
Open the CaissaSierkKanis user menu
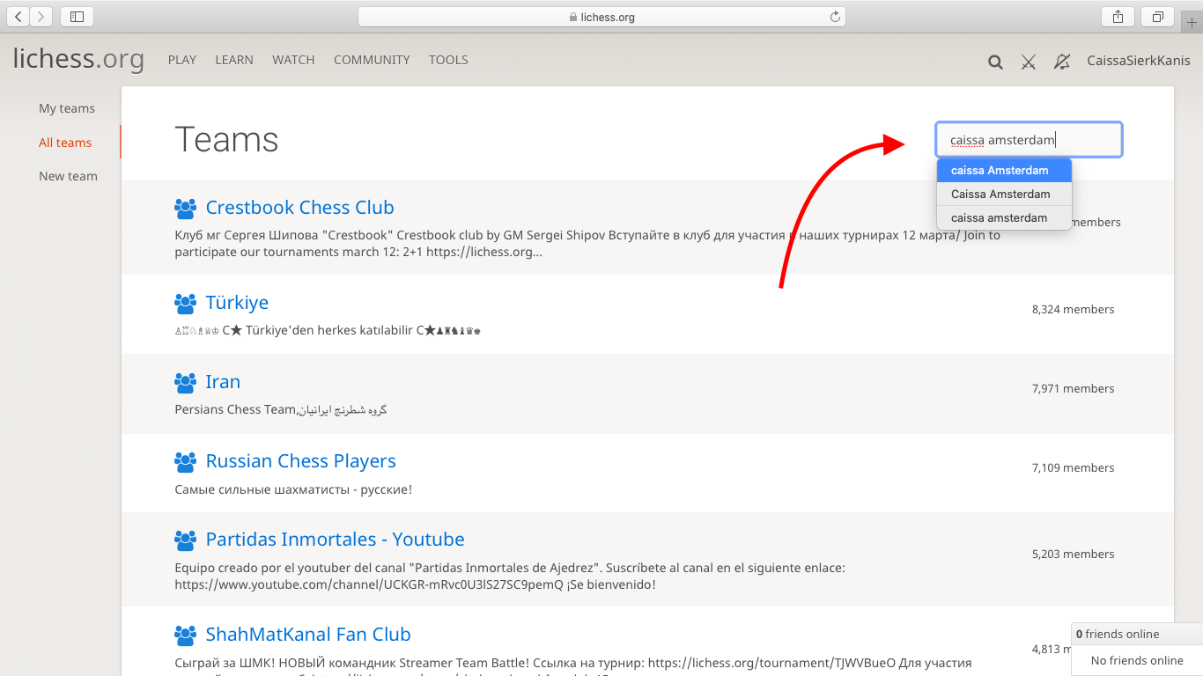[1139, 61]
